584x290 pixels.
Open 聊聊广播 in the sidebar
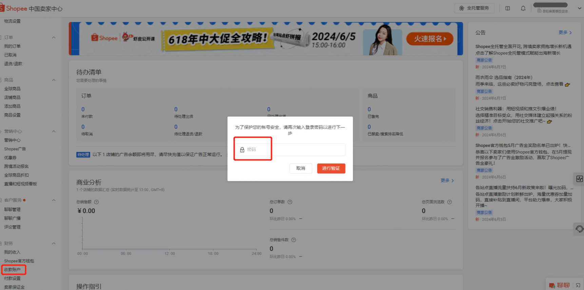point(12,218)
